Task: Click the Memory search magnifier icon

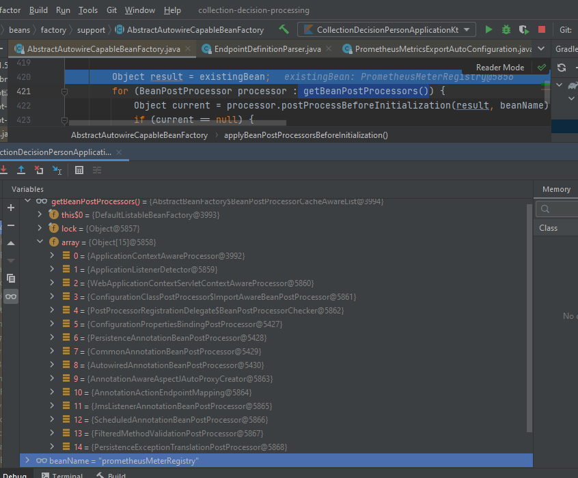Action: pos(545,209)
